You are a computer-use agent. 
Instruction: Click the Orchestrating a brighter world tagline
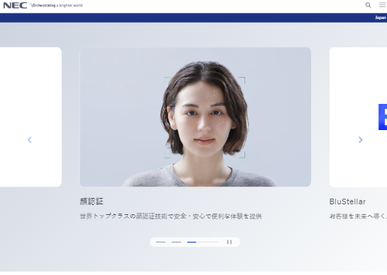point(57,6)
